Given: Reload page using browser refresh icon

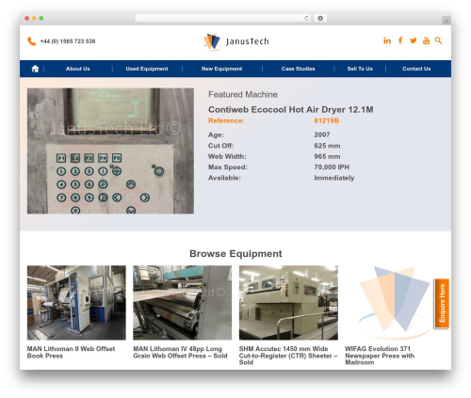Looking at the screenshot, I should 306,18.
